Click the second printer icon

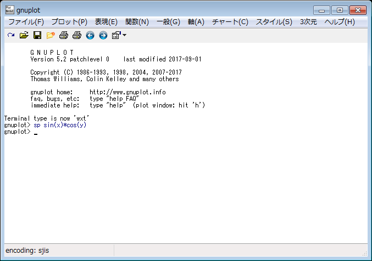coord(77,35)
